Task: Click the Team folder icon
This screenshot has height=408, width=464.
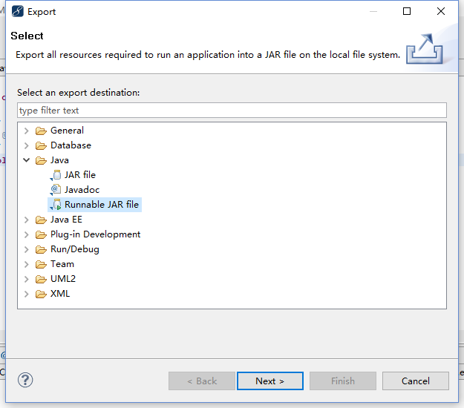Action: [x=41, y=264]
